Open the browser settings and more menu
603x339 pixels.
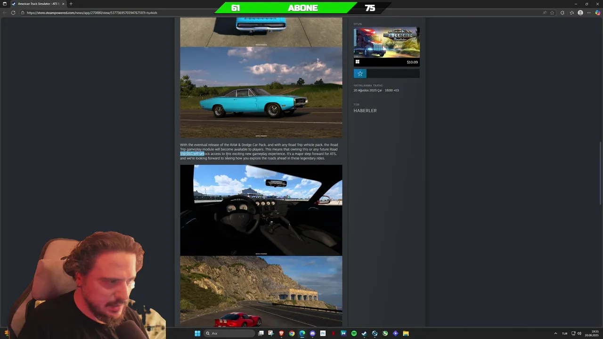(x=589, y=13)
